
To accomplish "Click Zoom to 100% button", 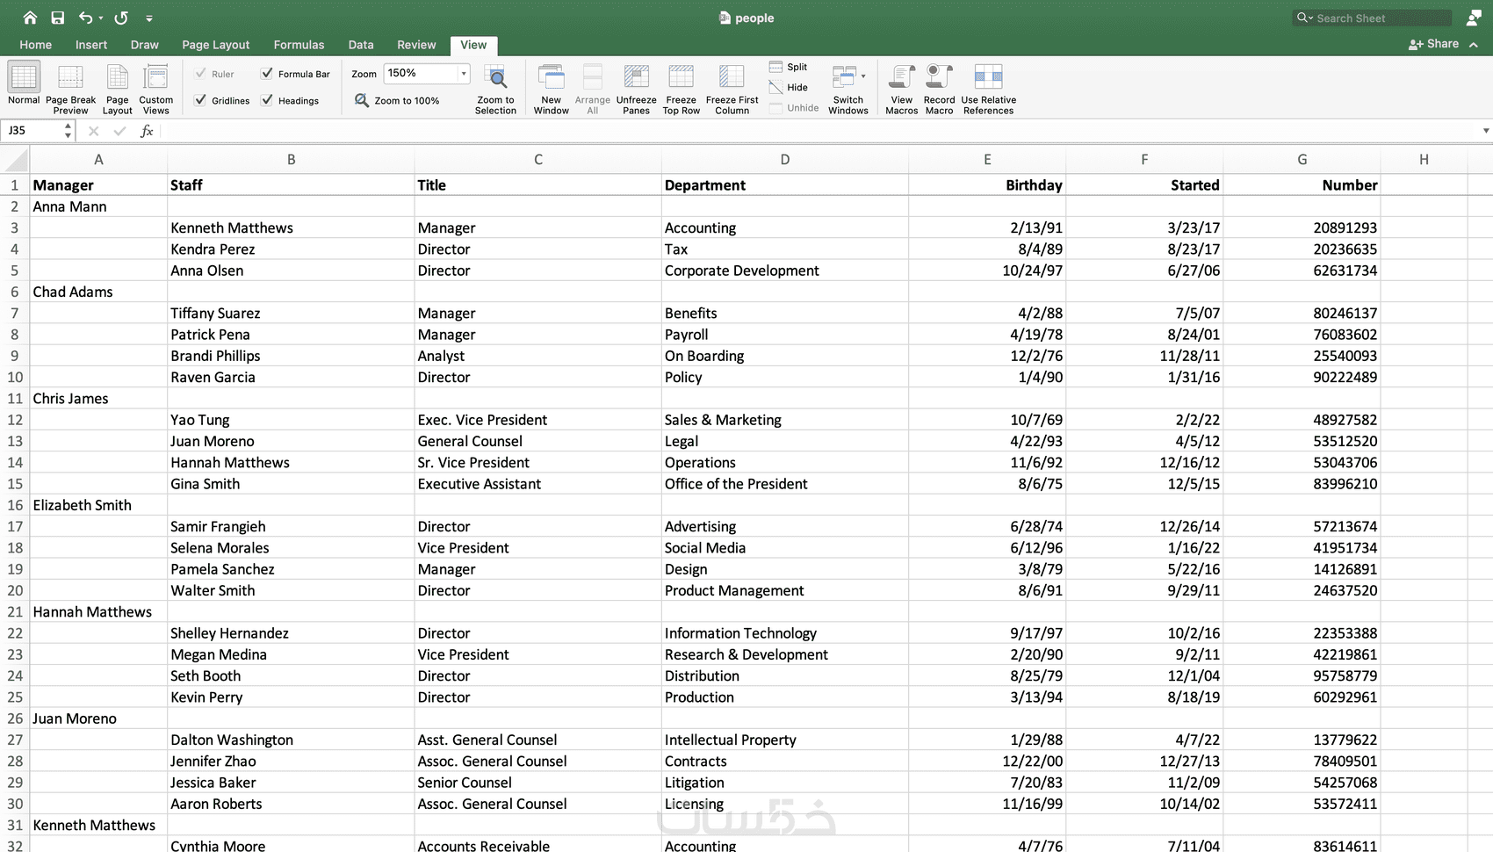I will pos(397,100).
